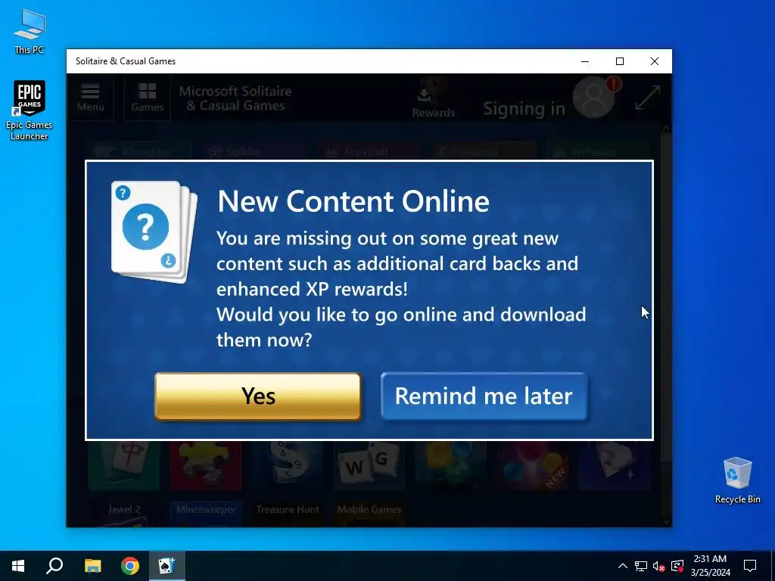Open the Games grid icon
775x581 pixels.
pos(148,98)
